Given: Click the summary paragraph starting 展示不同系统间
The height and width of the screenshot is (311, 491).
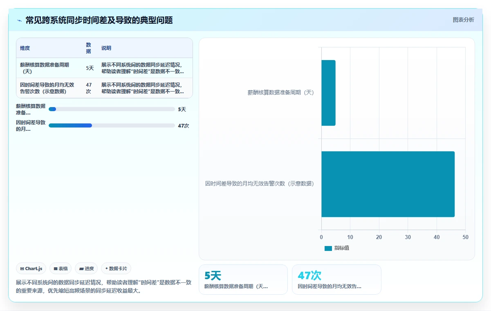Looking at the screenshot, I should pyautogui.click(x=103, y=286).
